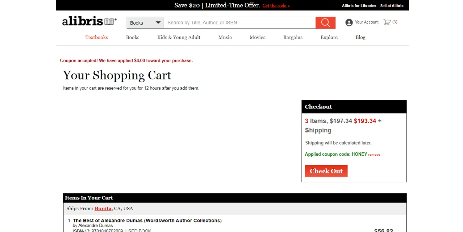The image size is (463, 232).
Task: Open the Explore menu
Action: tap(329, 37)
